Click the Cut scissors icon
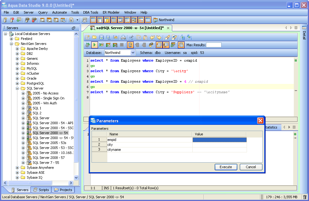 pos(132,37)
